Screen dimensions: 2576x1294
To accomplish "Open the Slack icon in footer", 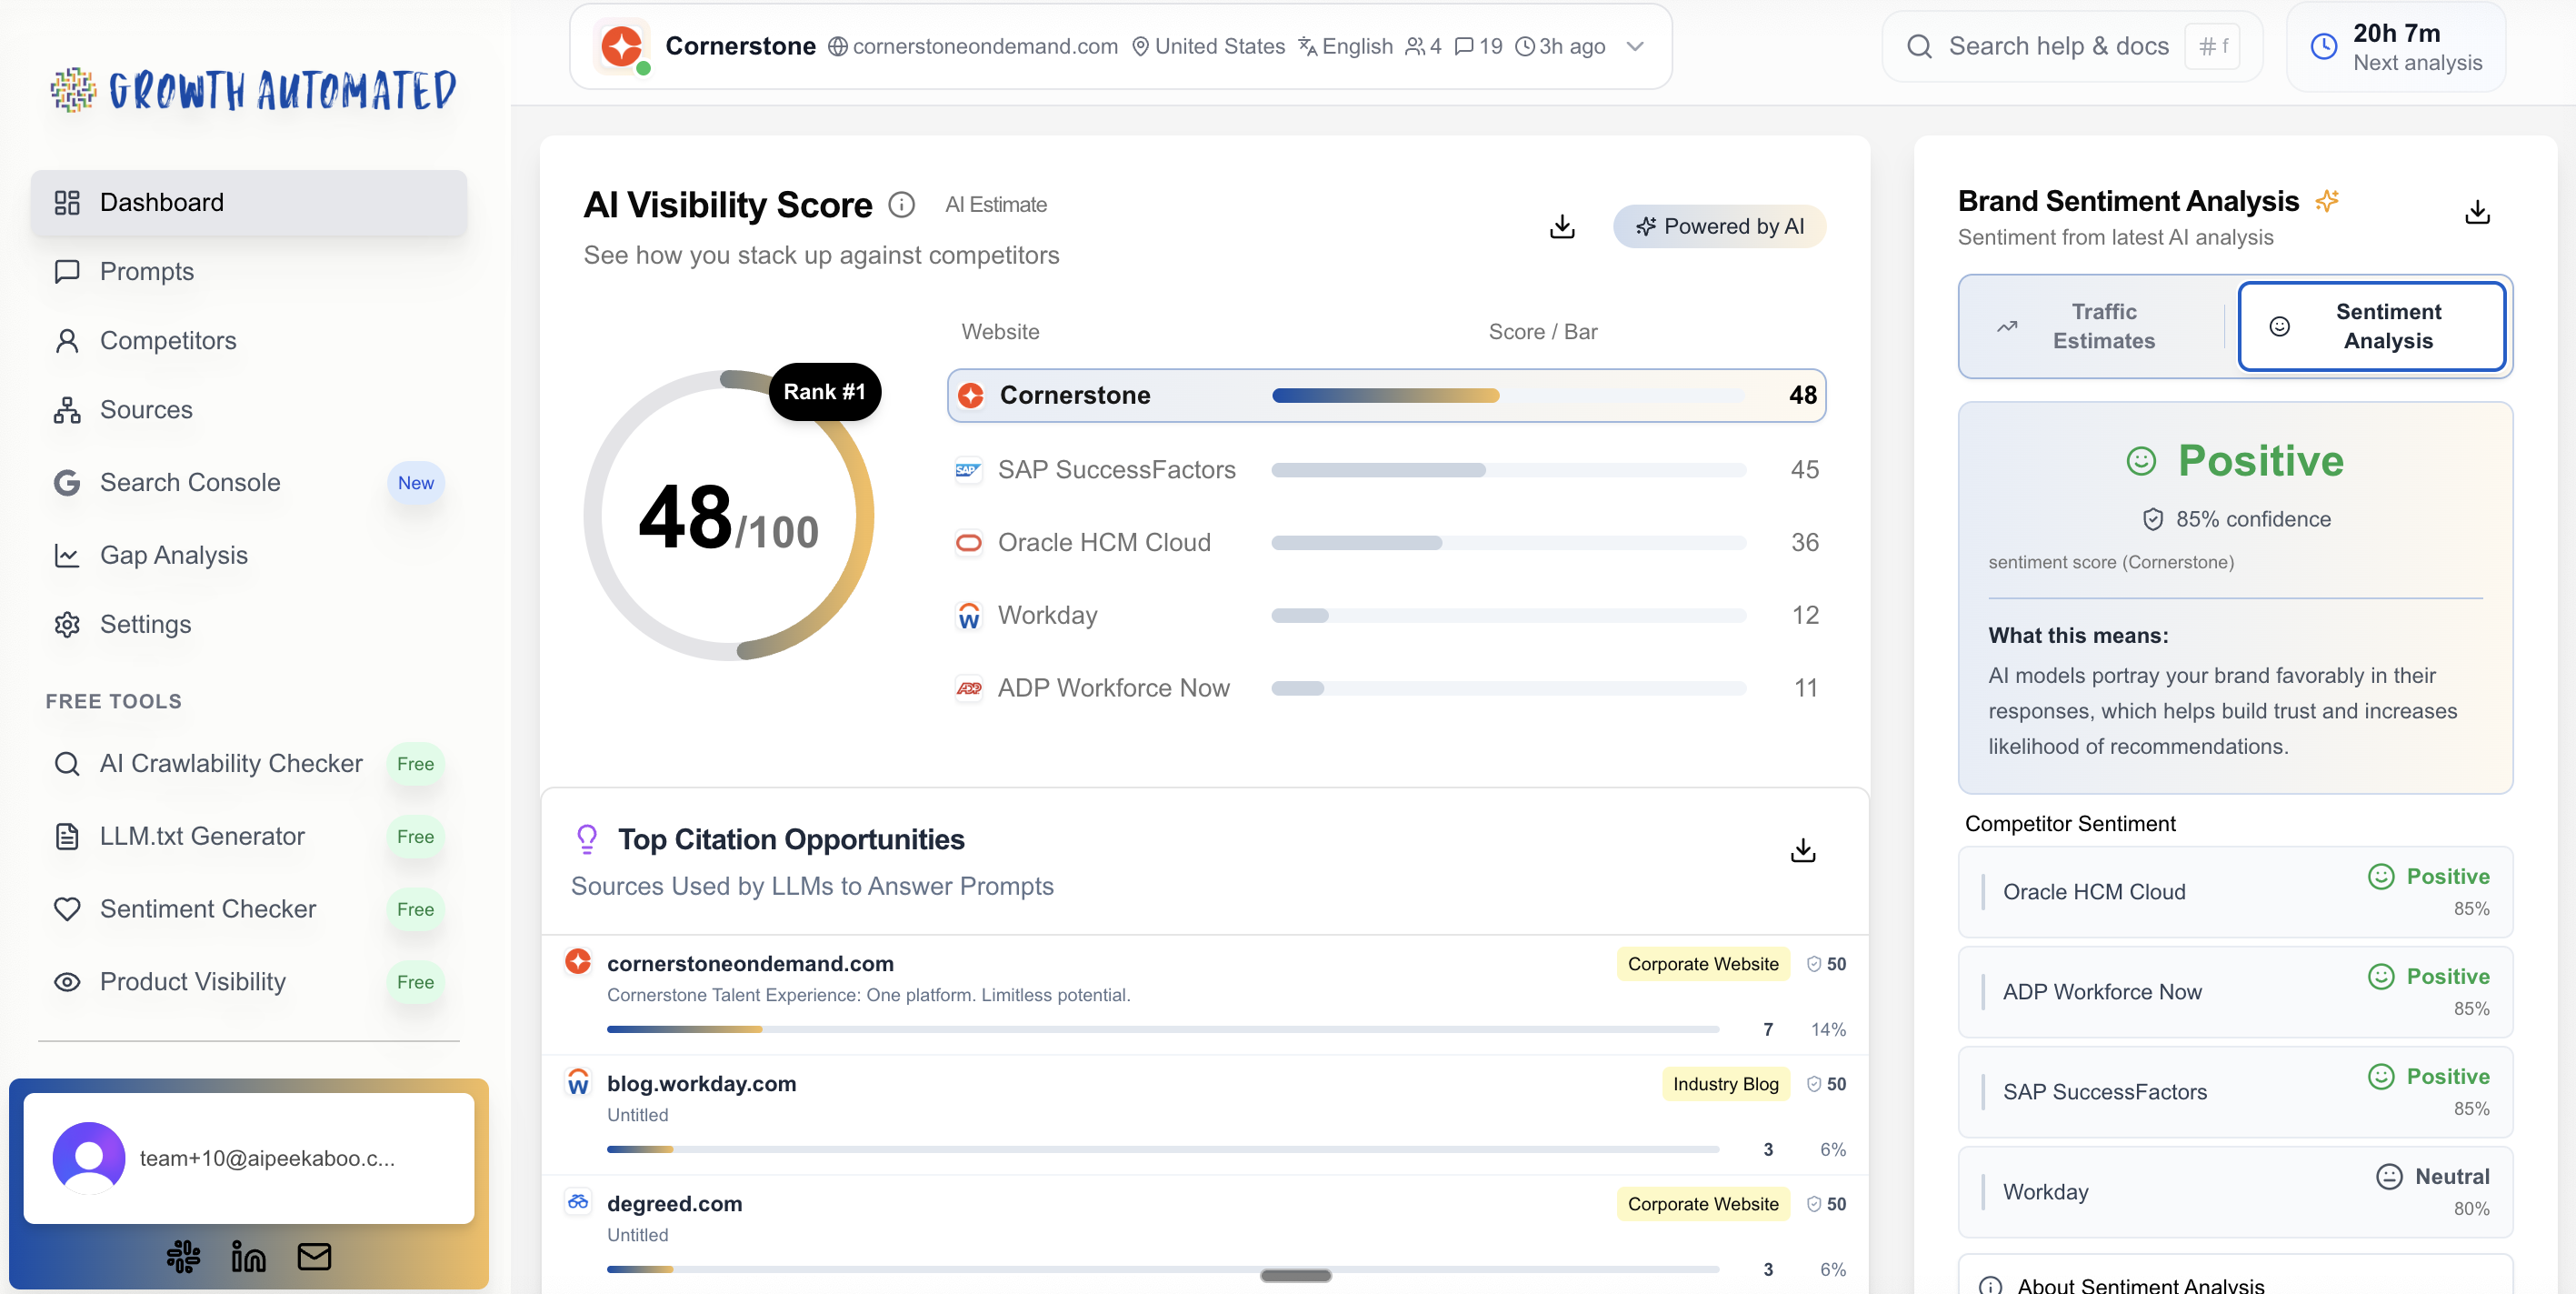I will pos(183,1256).
